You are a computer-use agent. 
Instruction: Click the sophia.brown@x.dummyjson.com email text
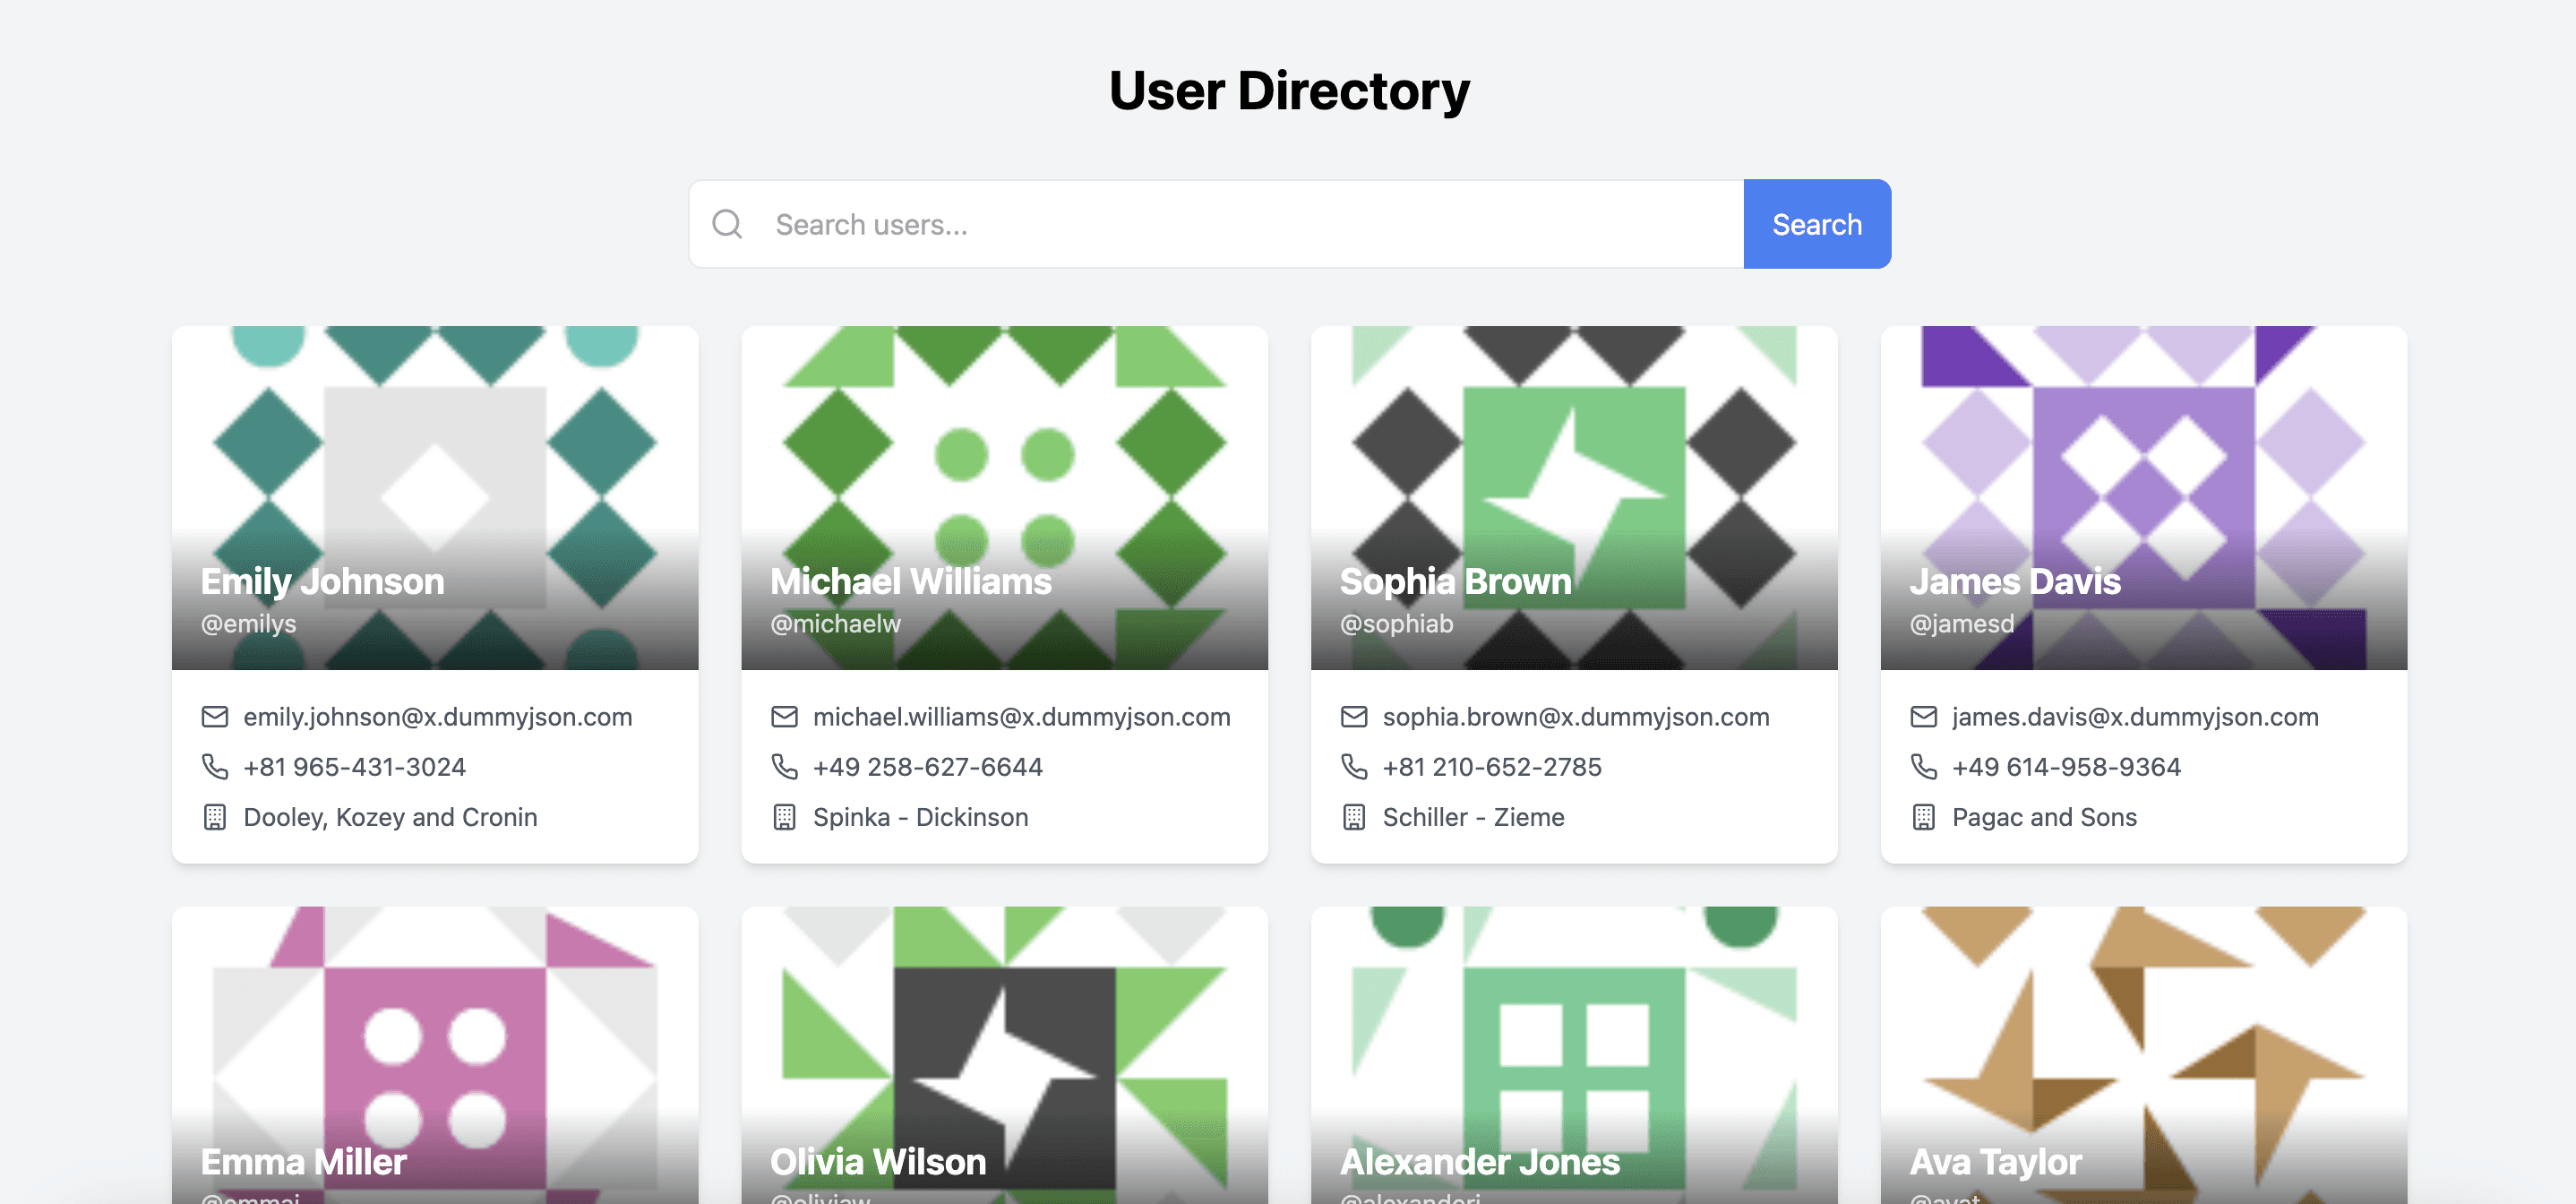pos(1575,717)
